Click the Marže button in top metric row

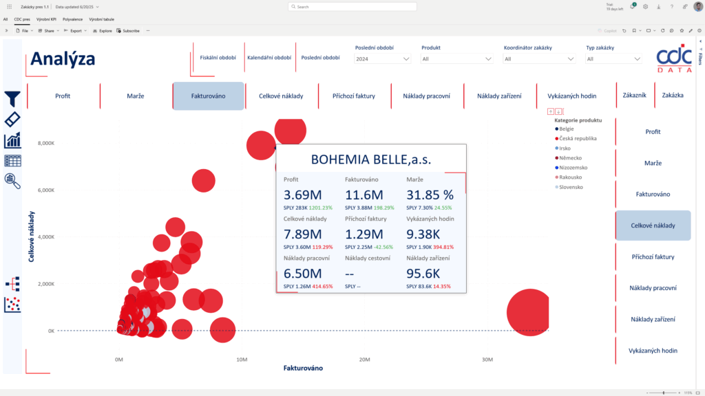[136, 96]
